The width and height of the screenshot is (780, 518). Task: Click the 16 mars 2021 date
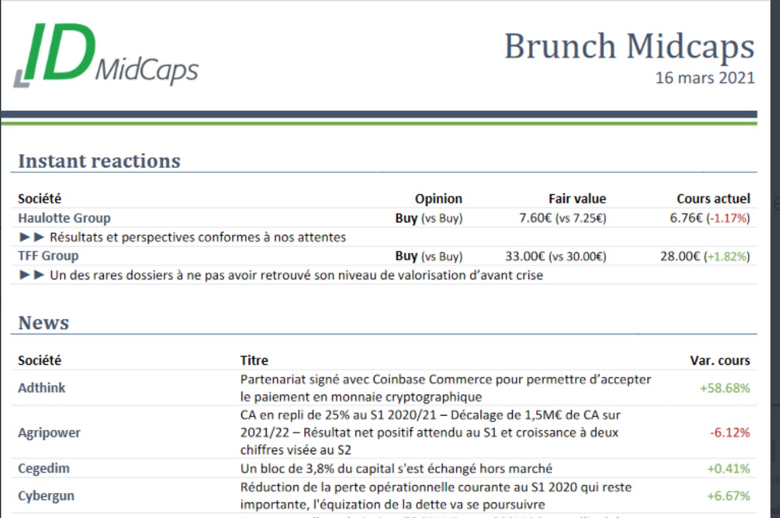705,78
